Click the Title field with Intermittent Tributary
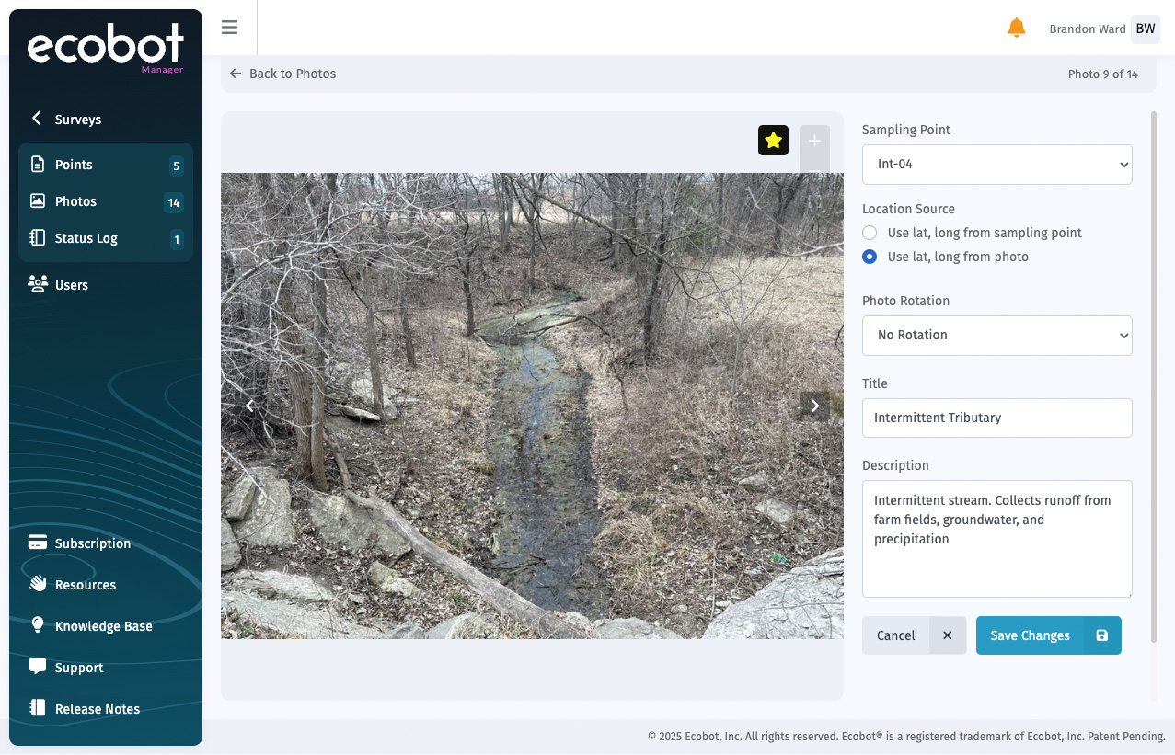 point(997,418)
